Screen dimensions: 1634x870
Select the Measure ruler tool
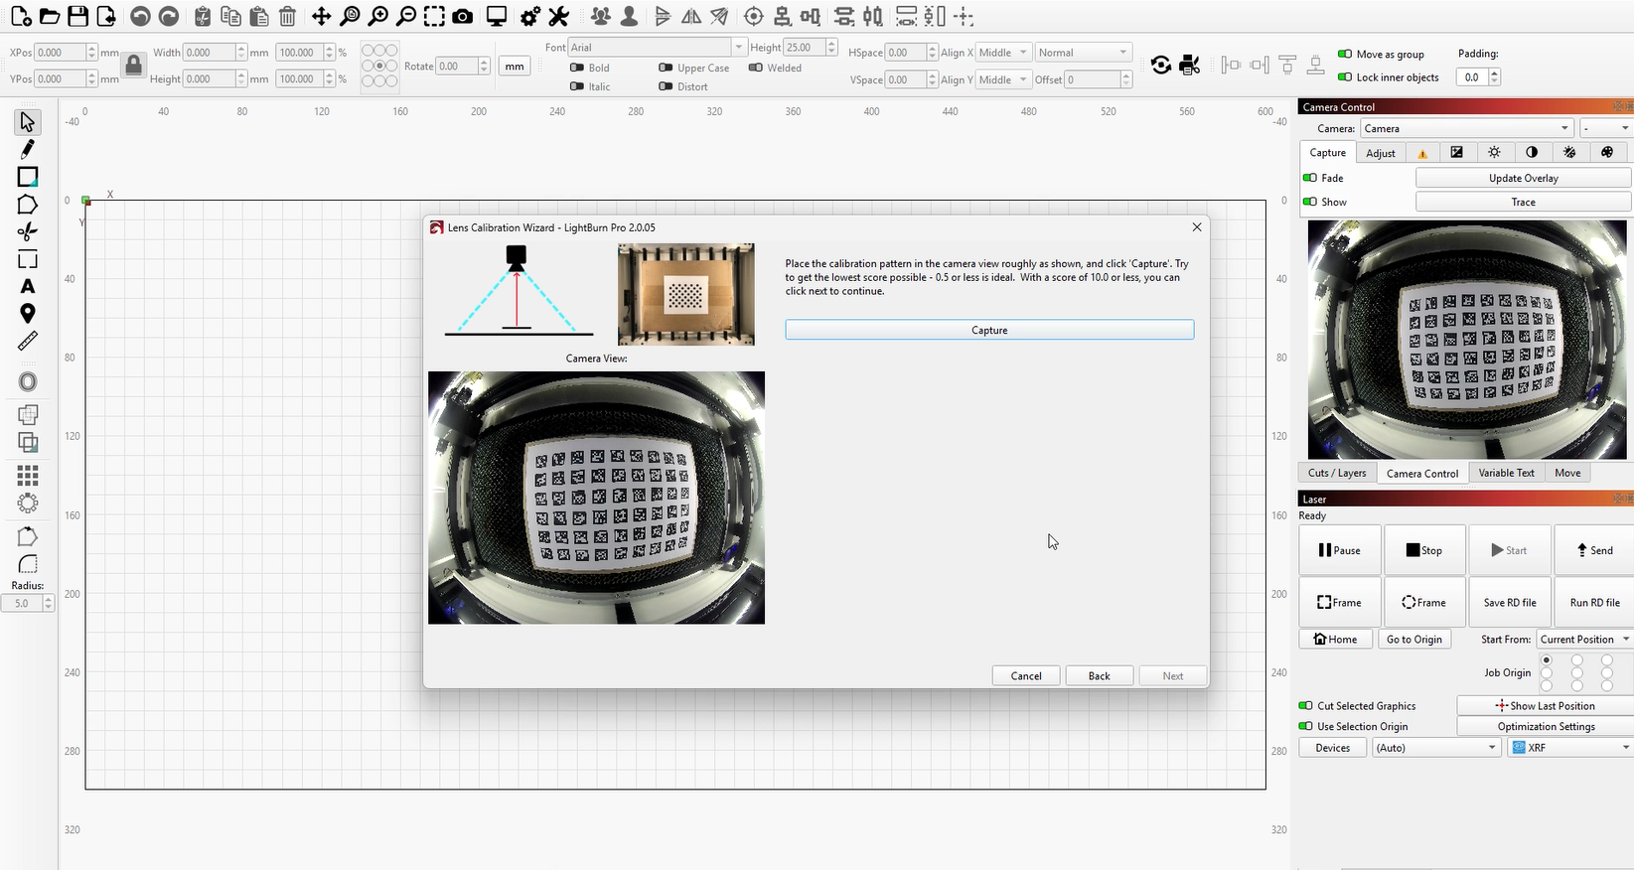click(27, 342)
